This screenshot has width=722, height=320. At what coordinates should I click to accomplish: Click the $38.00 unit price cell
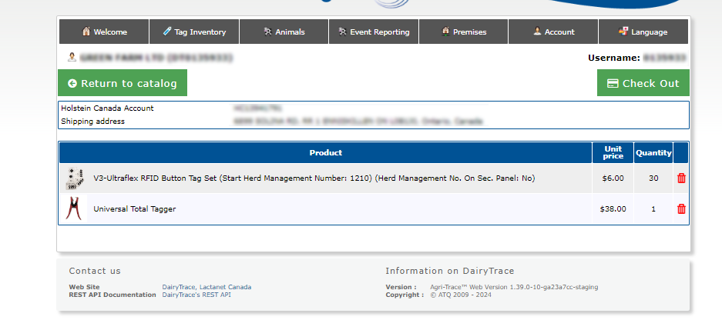613,209
